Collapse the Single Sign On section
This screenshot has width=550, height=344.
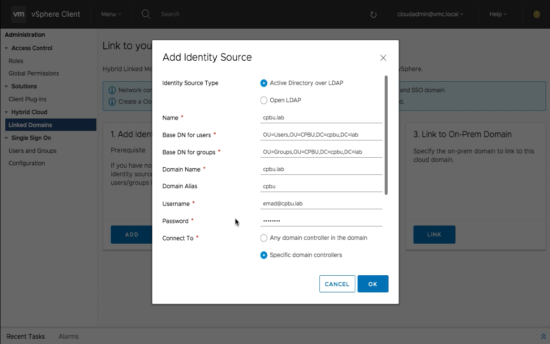[x=7, y=138]
